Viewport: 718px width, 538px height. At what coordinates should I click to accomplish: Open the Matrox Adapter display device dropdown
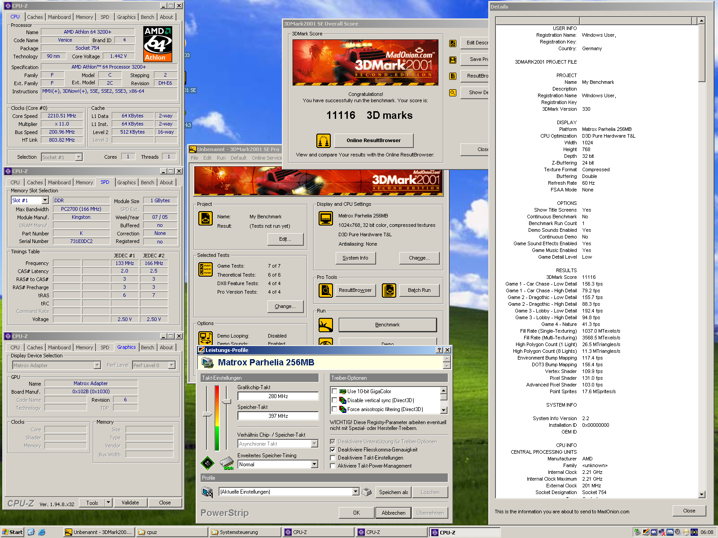point(97,365)
